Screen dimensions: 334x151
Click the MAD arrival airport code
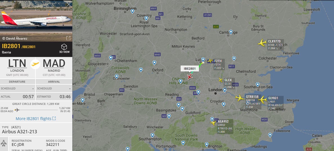coord(54,64)
